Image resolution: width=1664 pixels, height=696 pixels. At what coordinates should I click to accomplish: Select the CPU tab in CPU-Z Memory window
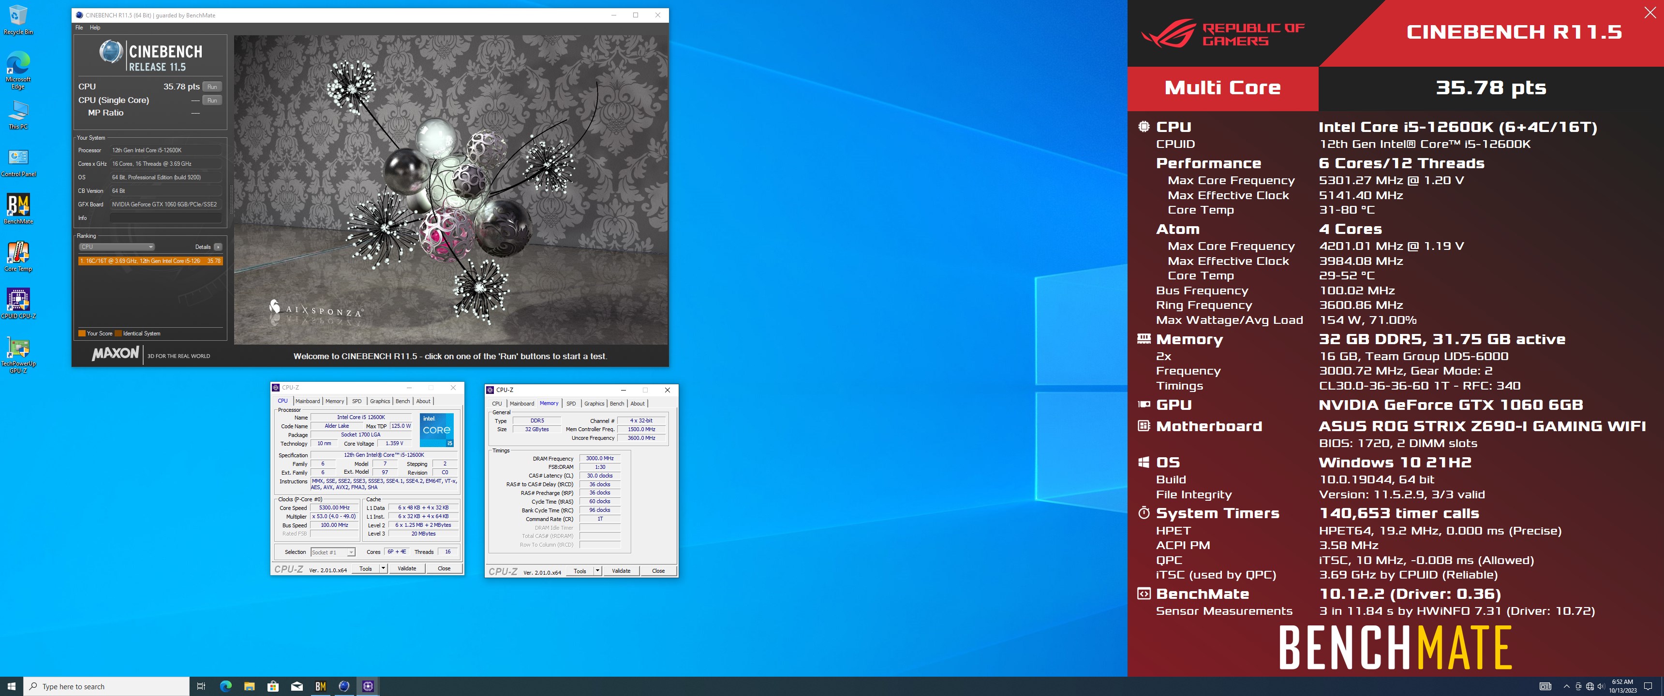coord(497,404)
